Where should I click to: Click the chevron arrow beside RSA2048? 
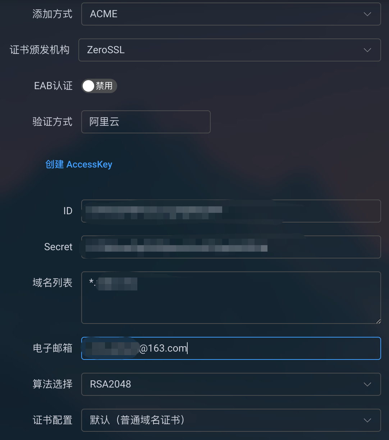367,384
